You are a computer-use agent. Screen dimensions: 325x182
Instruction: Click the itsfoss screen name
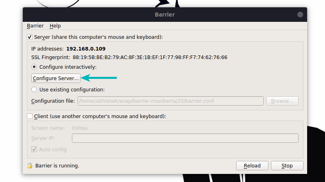[80, 128]
